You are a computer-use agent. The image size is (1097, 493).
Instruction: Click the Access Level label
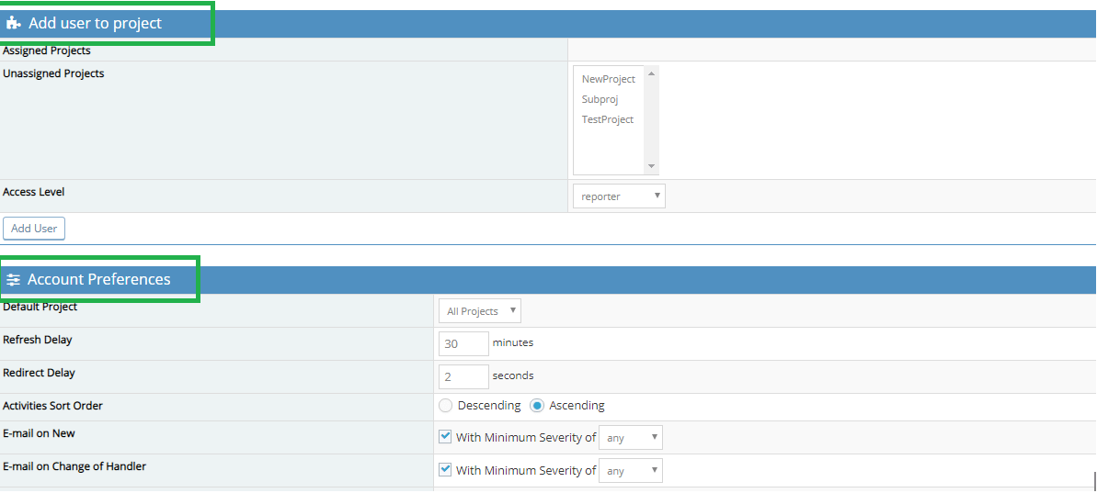tap(34, 191)
